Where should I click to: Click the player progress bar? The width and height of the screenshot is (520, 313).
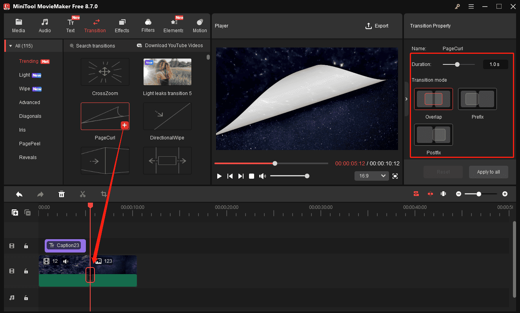click(x=271, y=163)
